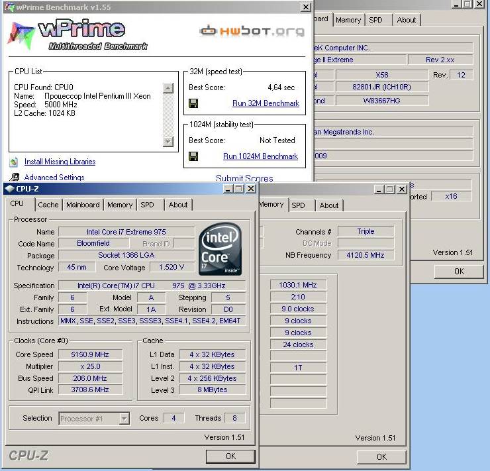Screen dimensions: 490x471
Task: Open the Processor #1 selection dropdown
Action: 124,418
